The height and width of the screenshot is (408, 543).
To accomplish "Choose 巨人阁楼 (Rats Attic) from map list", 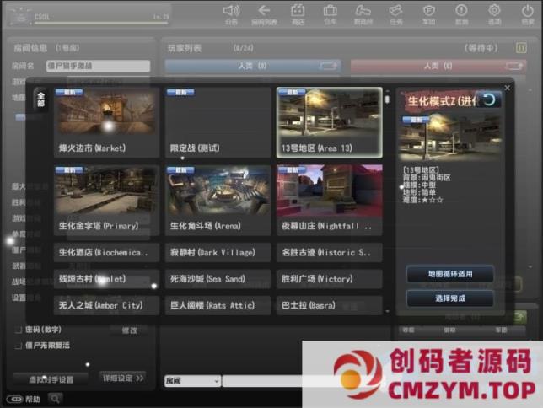I will [x=218, y=305].
